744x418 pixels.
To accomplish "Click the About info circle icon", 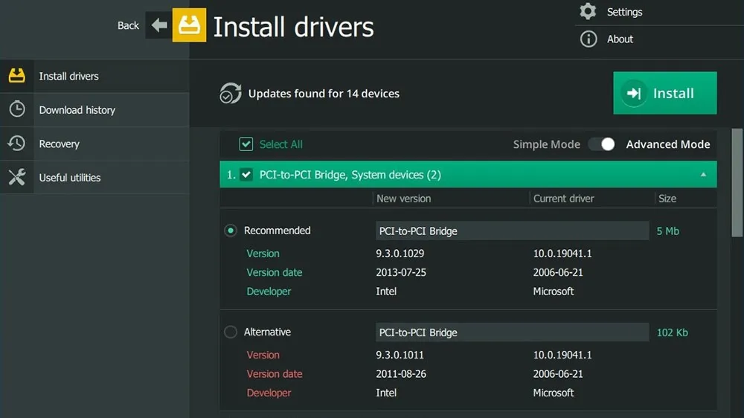I will pos(589,39).
